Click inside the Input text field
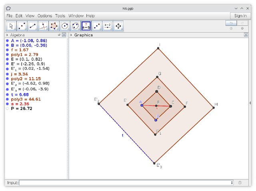 tap(124, 183)
